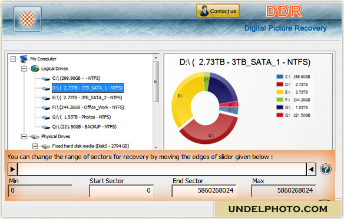The image size is (344, 219).
Task: Open the Contact us button
Action: [x=218, y=11]
